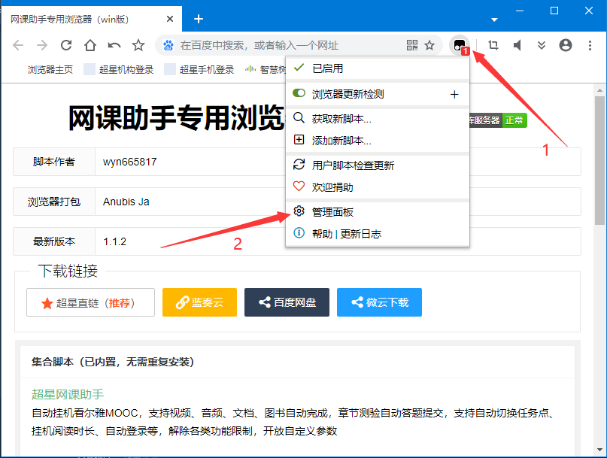Screen dimensions: 607x458
Task: Click the vertical scrollbar thumb
Action: (599, 160)
